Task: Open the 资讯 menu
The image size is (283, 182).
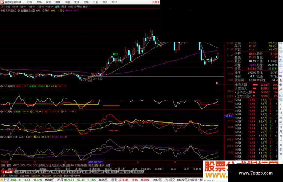Action: (x=48, y=2)
